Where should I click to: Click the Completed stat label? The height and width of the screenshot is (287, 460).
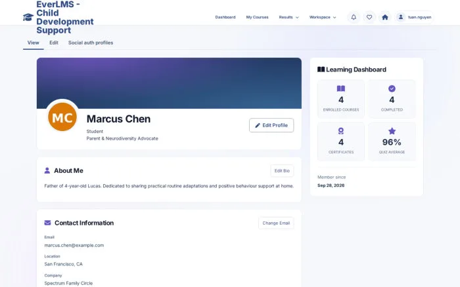pyautogui.click(x=392, y=109)
